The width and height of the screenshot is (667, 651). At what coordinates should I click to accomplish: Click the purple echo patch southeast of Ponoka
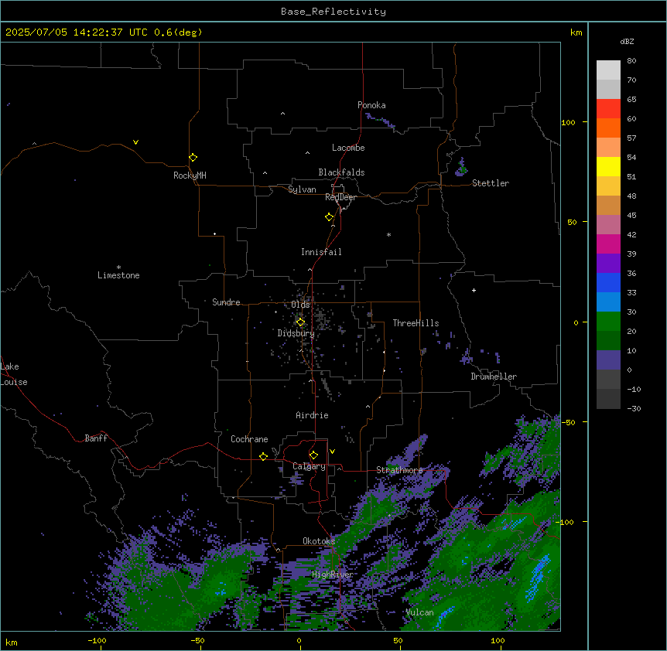381,121
